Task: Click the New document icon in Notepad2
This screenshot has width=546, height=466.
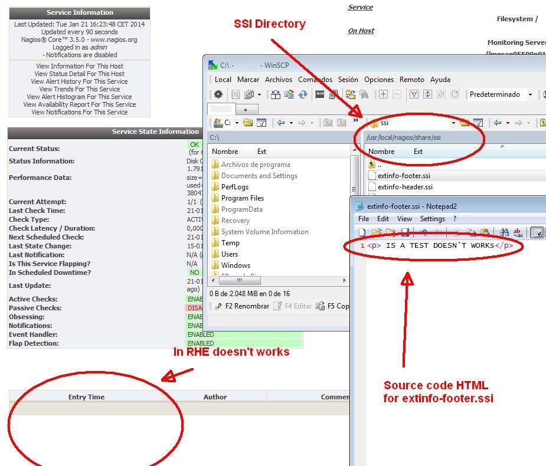Action: (362, 232)
